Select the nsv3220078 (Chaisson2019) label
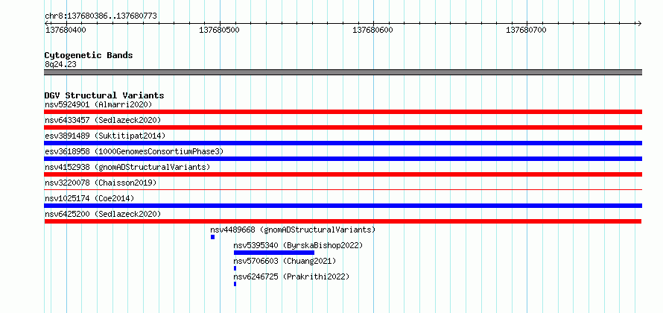The width and height of the screenshot is (663, 313). 101,183
